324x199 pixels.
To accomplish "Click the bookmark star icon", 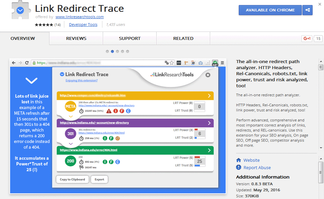I will 172,63.
